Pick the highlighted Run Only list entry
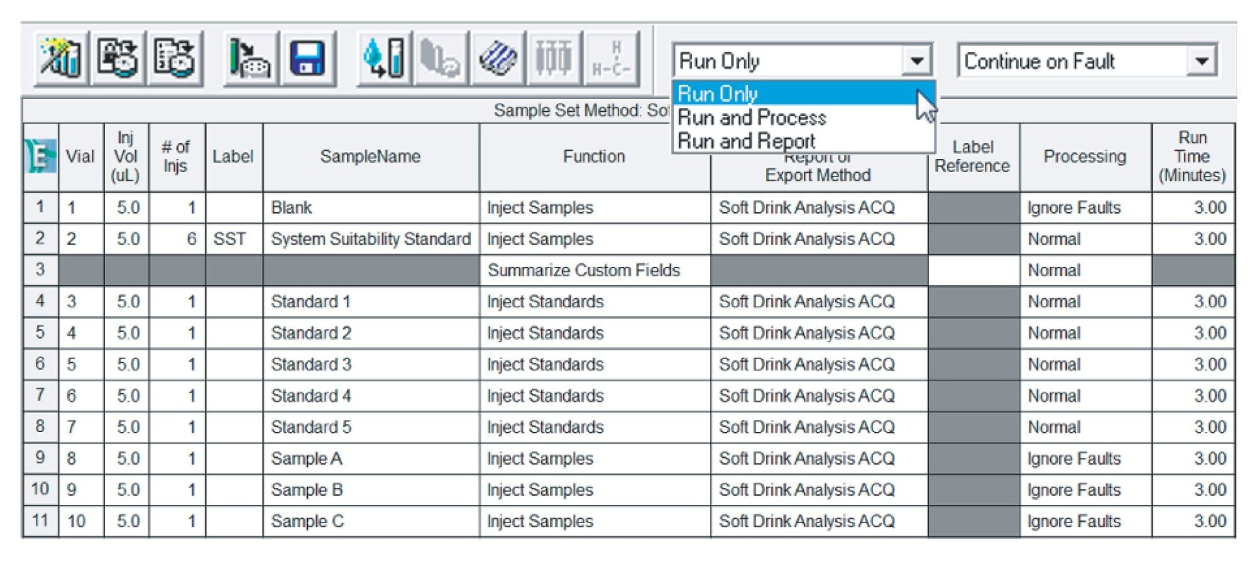Image resolution: width=1257 pixels, height=562 pixels. coord(718,94)
